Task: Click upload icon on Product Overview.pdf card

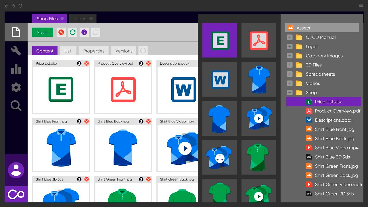Action: tap(141, 64)
